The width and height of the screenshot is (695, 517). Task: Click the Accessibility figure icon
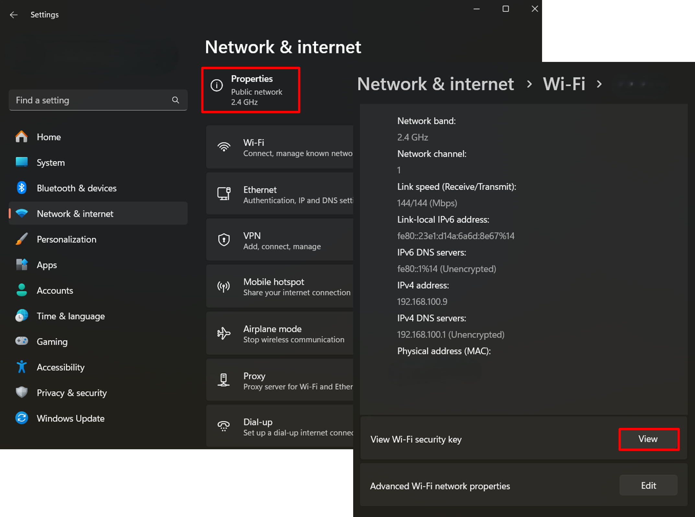pos(22,367)
